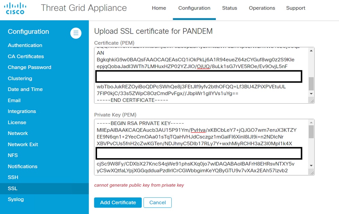Click the Configuration sidebar heading
Image resolution: width=339 pixels, height=214 pixels.
click(28, 31)
